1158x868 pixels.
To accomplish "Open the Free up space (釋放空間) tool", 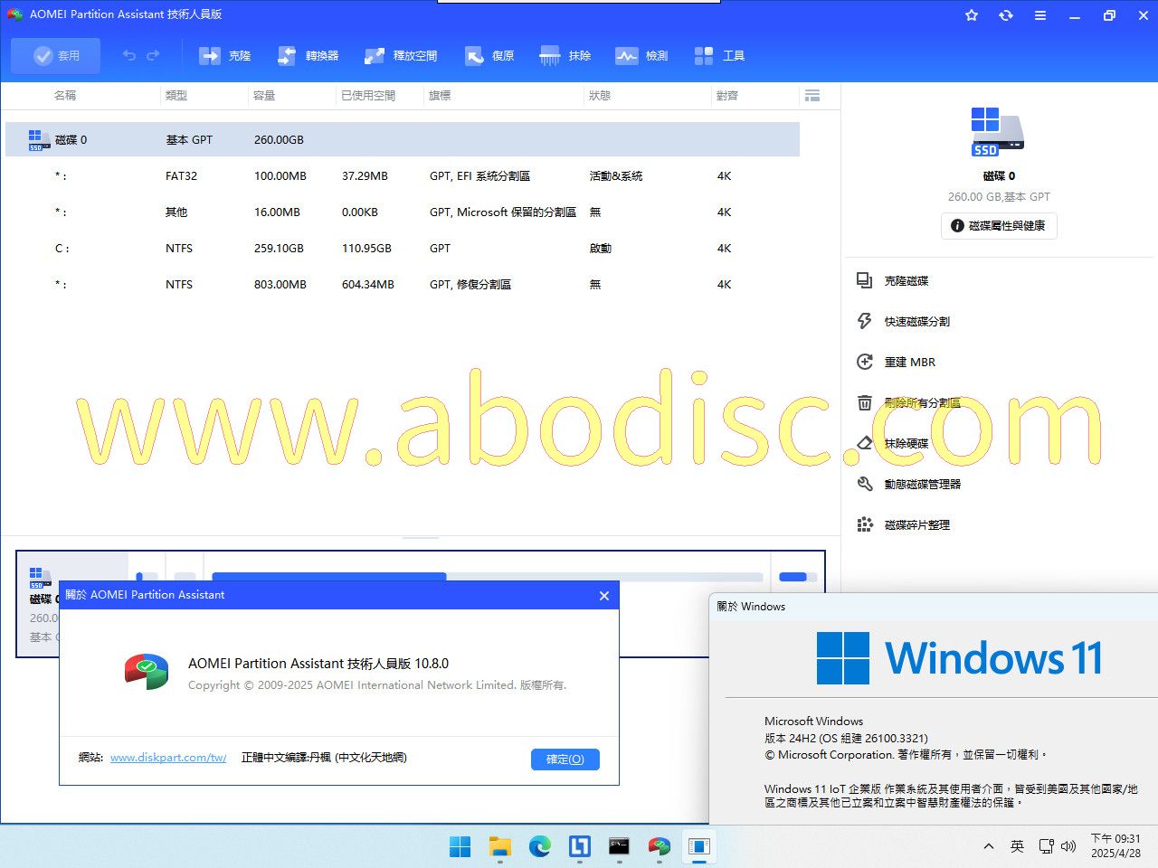I will click(401, 56).
